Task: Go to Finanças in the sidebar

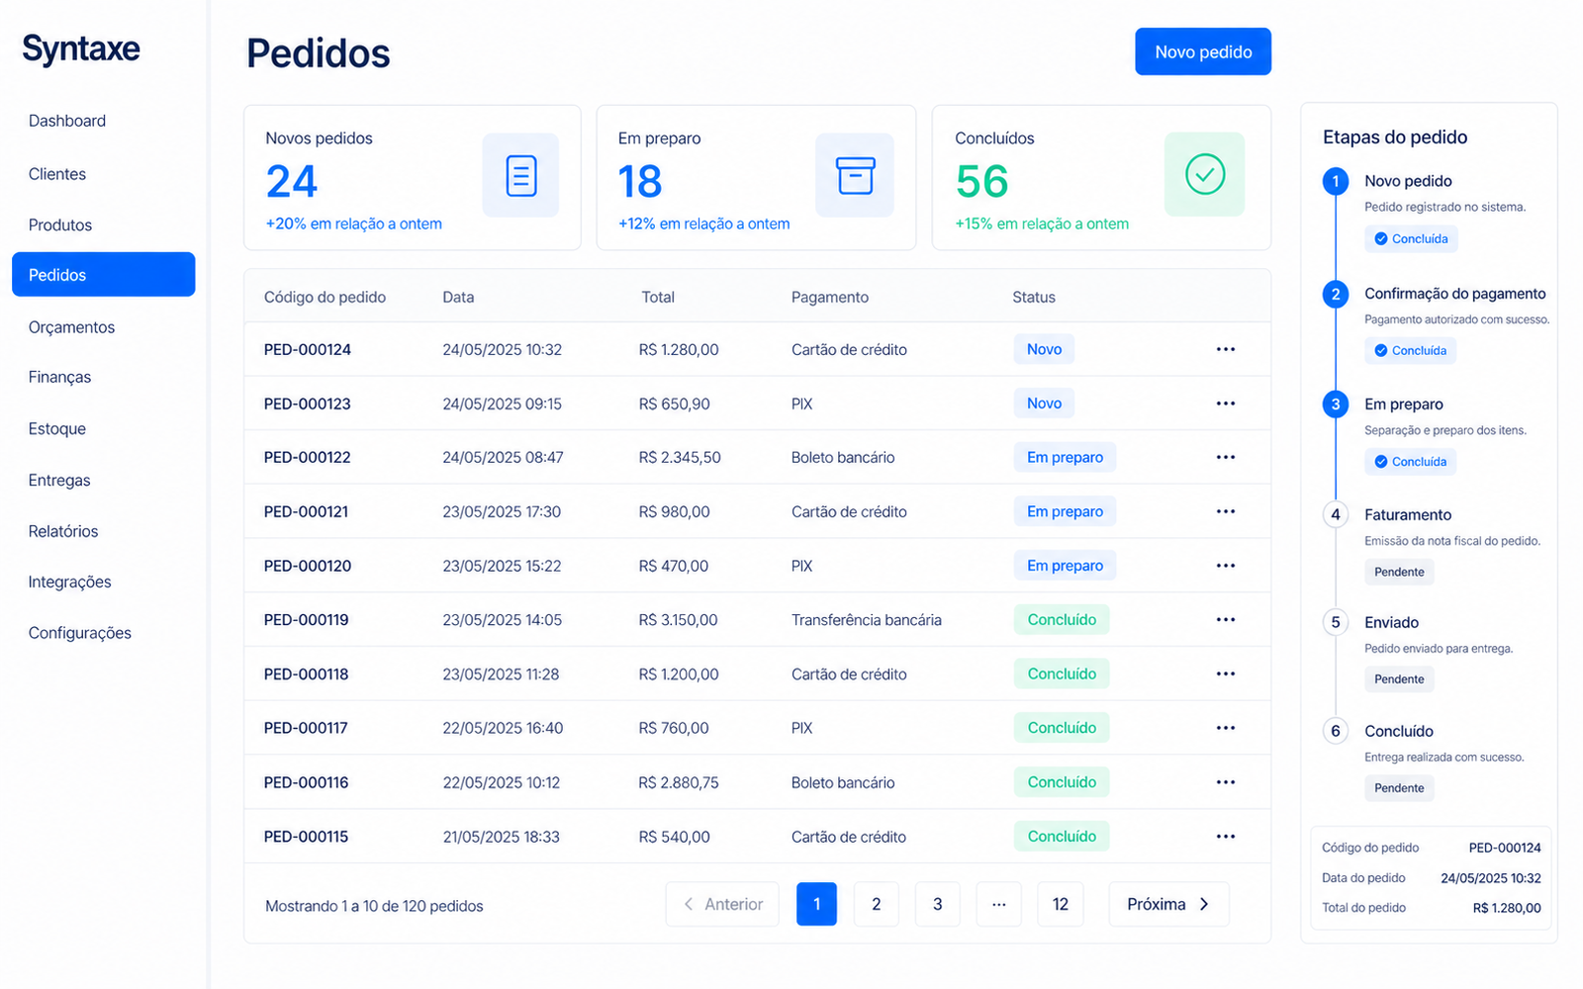Action: (59, 377)
